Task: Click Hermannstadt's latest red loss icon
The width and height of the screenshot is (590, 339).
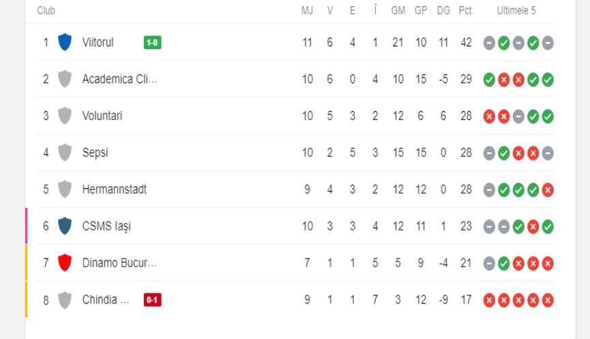Action: (548, 190)
